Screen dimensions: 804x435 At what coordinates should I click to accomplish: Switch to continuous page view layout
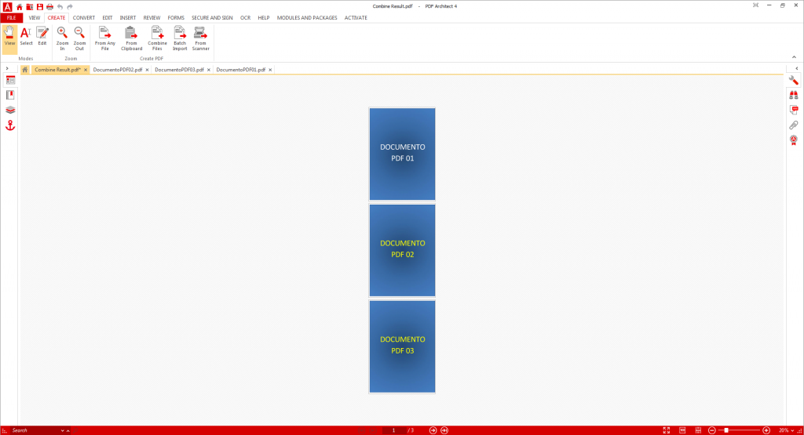[x=698, y=430]
